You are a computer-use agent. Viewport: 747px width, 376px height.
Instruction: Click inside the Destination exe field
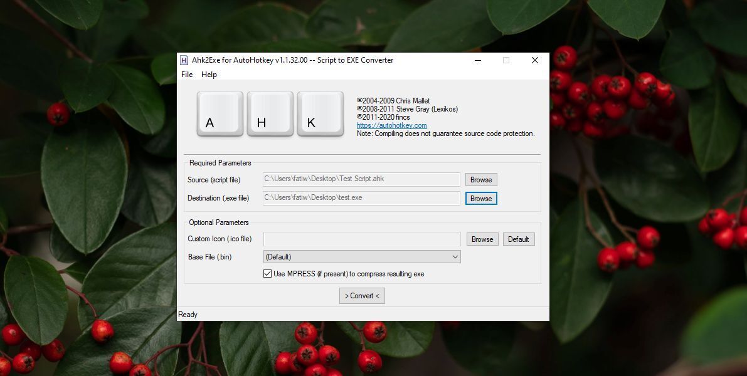[x=362, y=198]
